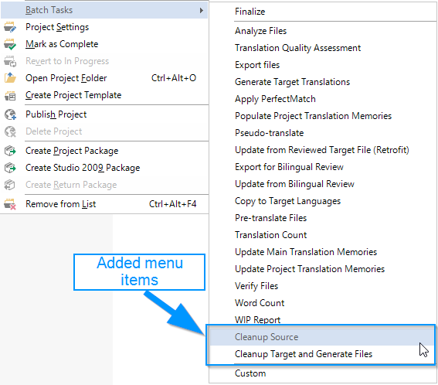Click the Create Project Template icon
438x385 pixels.
pyautogui.click(x=10, y=96)
